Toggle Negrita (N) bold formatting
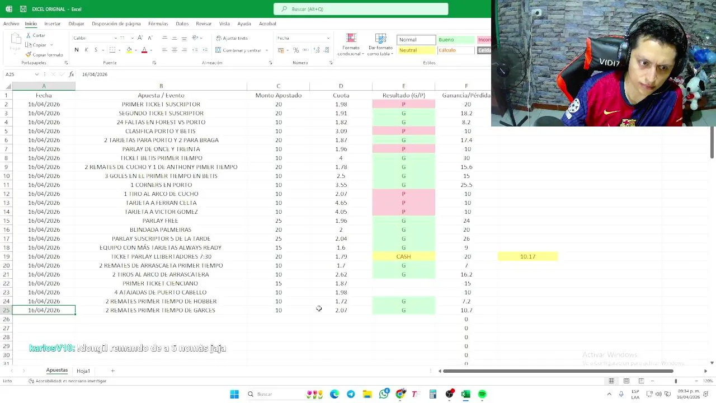This screenshot has width=716, height=403. [77, 50]
